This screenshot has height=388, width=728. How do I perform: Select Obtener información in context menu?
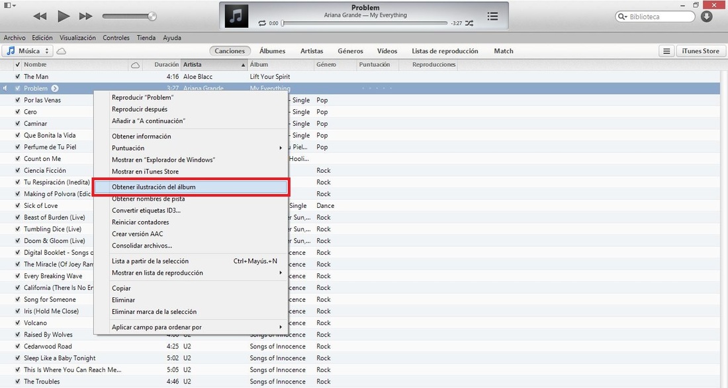(x=191, y=136)
